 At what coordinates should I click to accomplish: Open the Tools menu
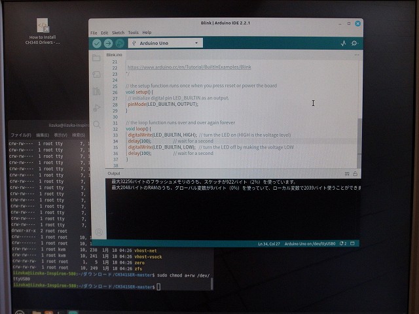click(x=133, y=32)
